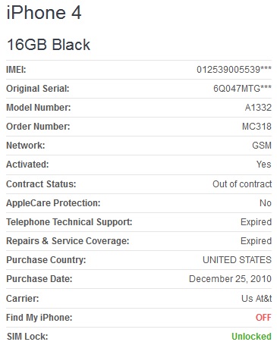The width and height of the screenshot is (277, 345).
Task: Click the green Unlocked status text
Action: pyautogui.click(x=251, y=337)
